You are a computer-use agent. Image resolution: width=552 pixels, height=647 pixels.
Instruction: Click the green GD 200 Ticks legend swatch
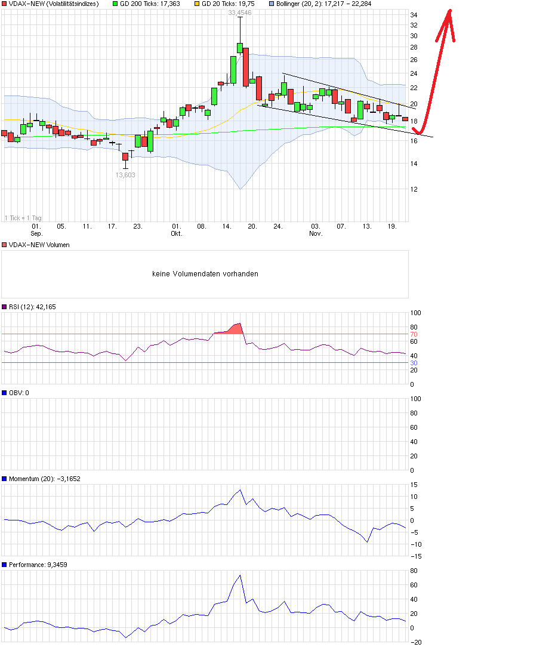click(115, 4)
